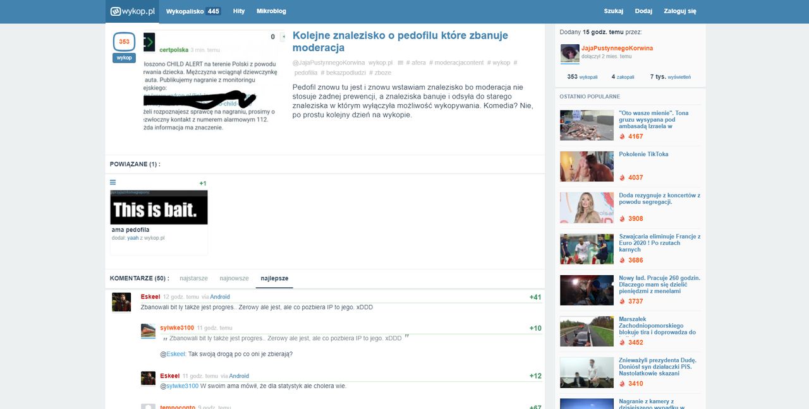
Task: Open Doda rezygnuje z koncertów link
Action: tap(659, 199)
